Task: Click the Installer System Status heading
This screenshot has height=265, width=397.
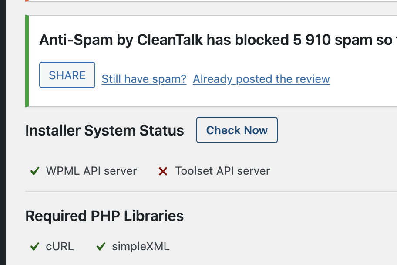Action: (x=104, y=130)
